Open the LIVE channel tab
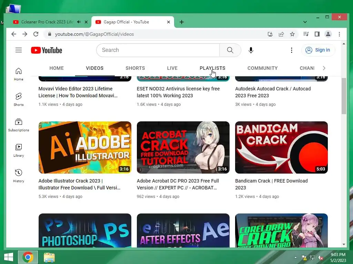This screenshot has width=353, height=264. pos(172,68)
